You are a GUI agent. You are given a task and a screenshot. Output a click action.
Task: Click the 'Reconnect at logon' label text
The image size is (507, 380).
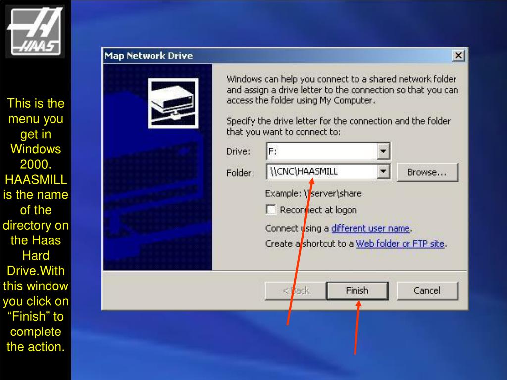click(318, 210)
